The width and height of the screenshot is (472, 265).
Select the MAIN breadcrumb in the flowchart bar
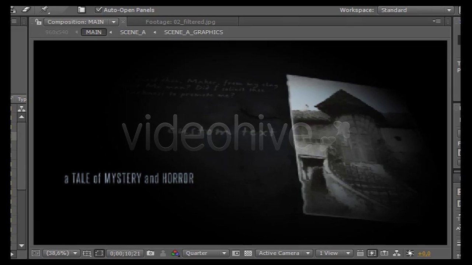[x=94, y=32]
